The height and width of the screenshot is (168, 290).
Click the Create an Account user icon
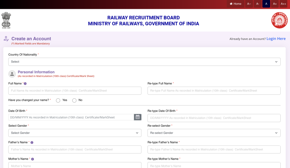[x=6, y=39]
